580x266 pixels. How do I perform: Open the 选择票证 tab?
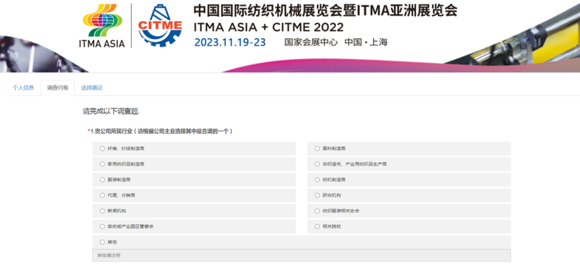click(92, 88)
